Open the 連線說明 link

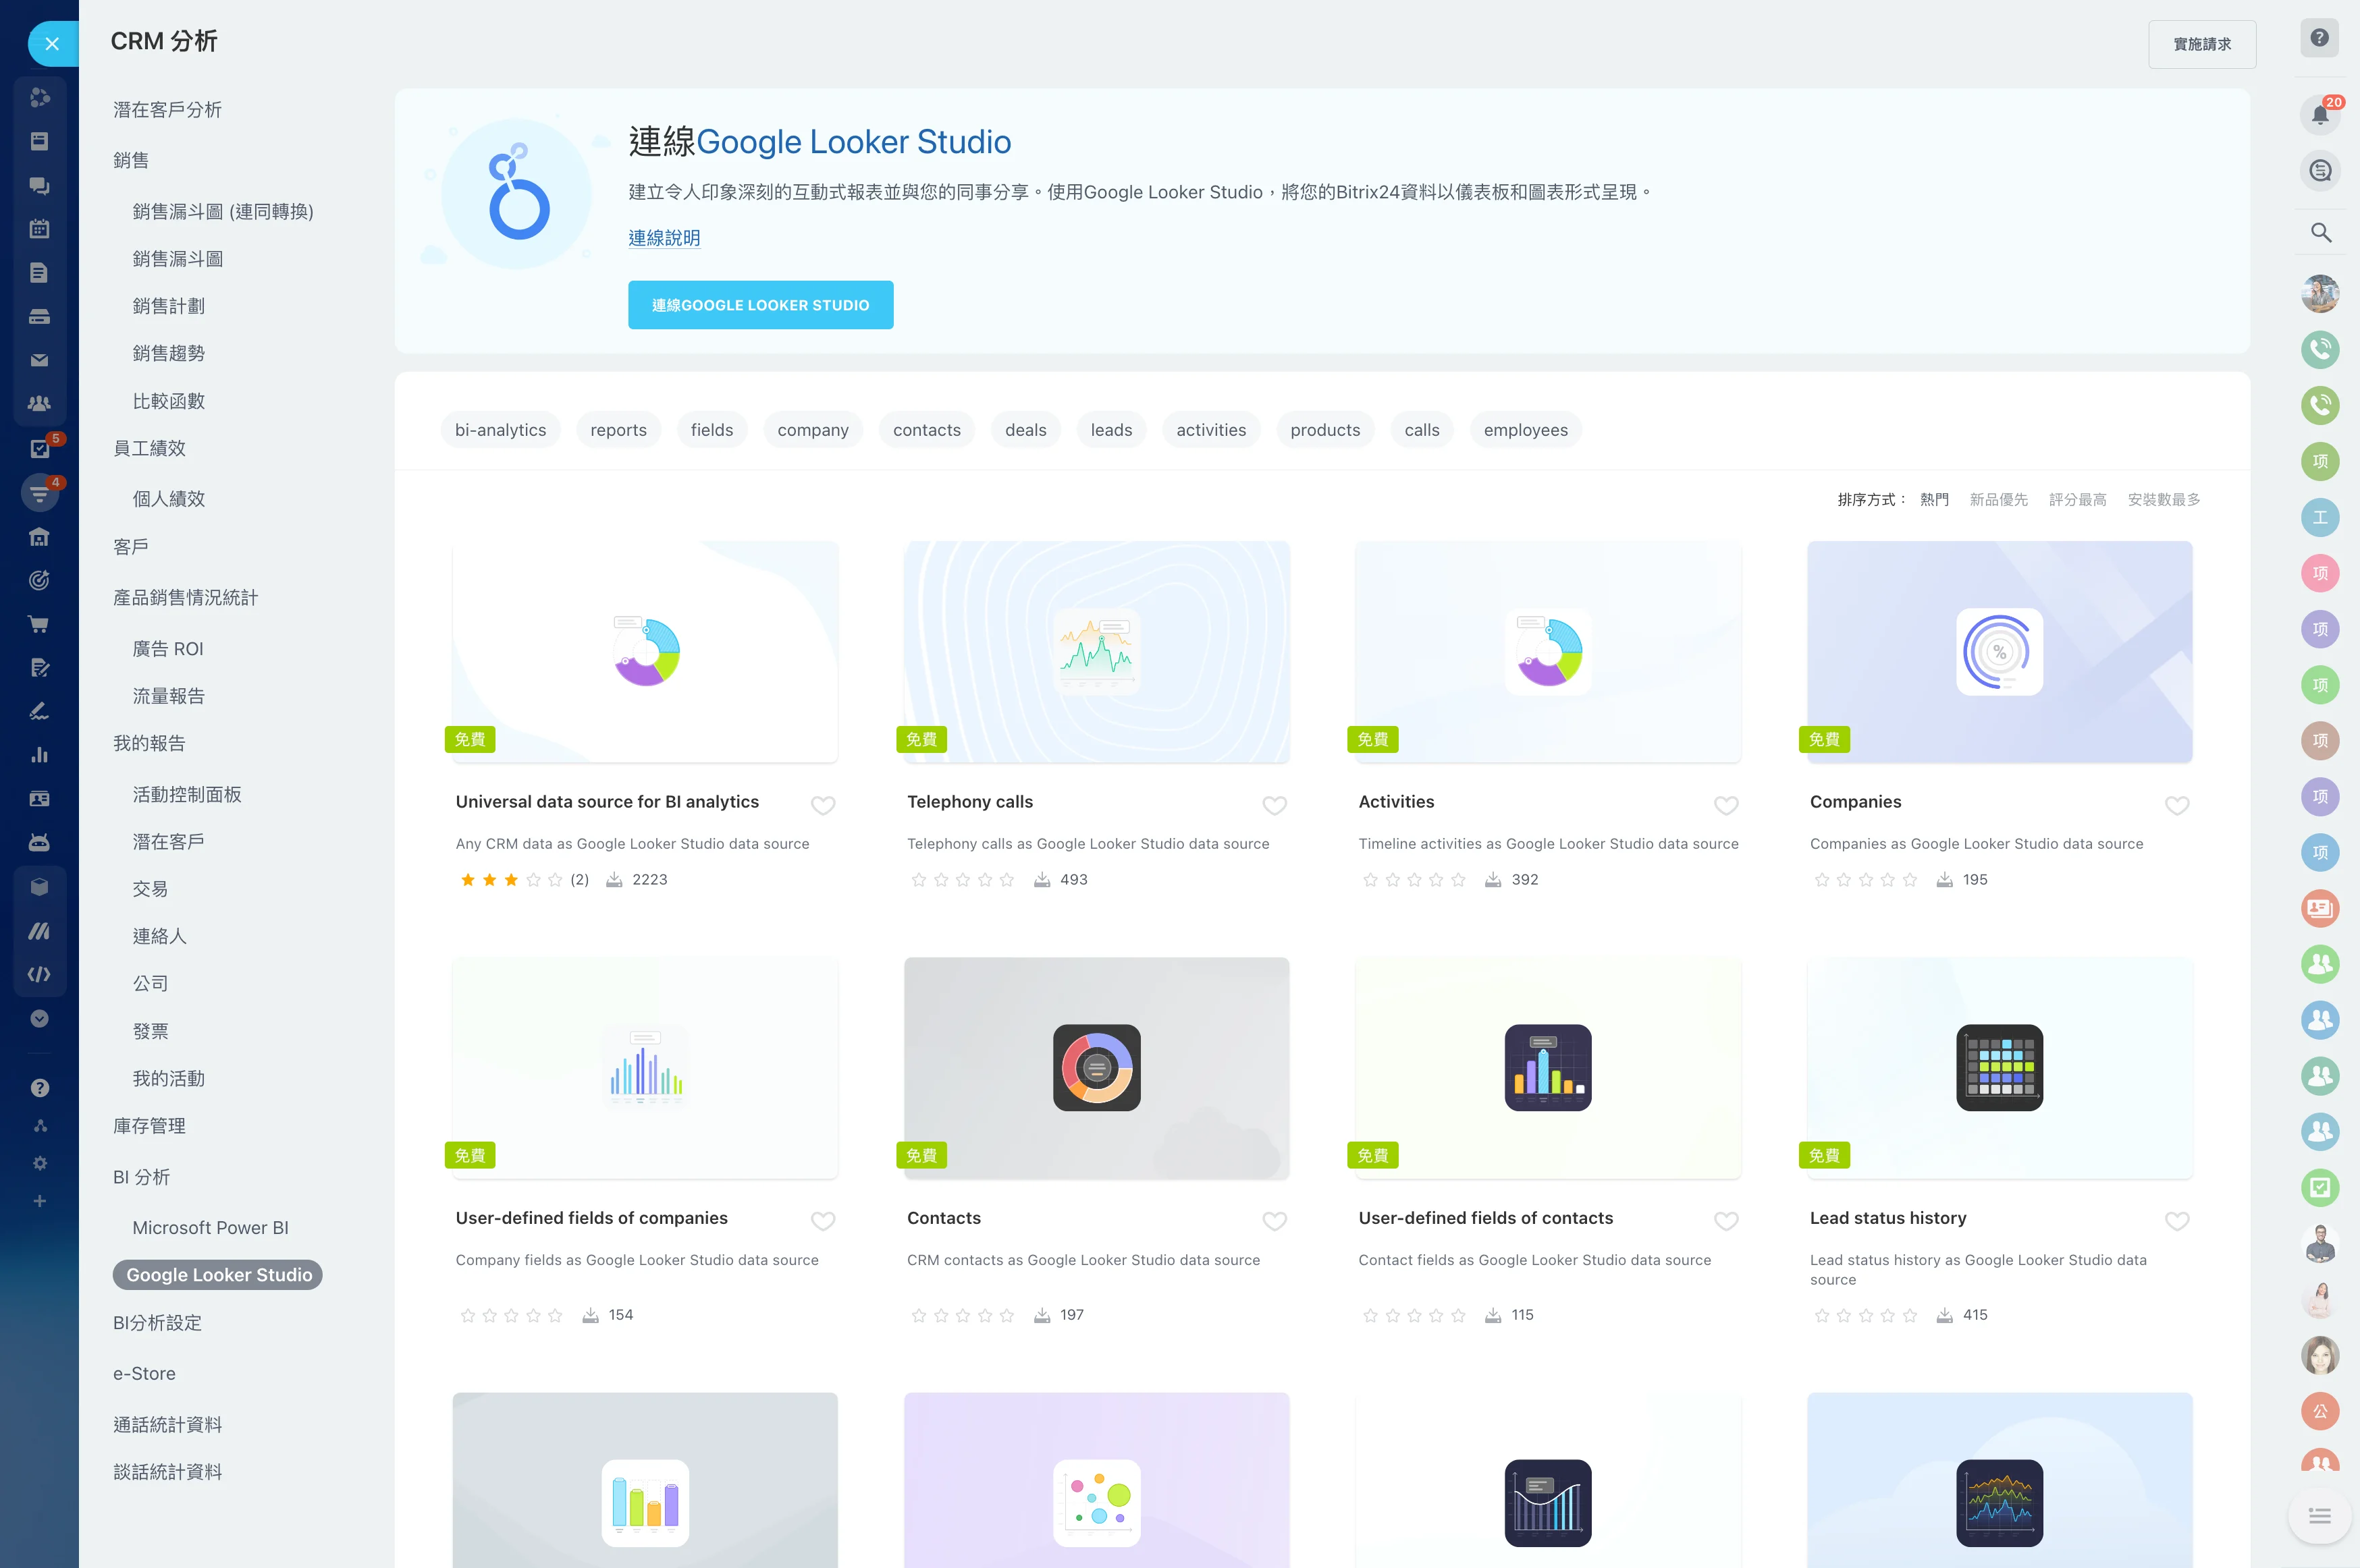click(x=664, y=238)
